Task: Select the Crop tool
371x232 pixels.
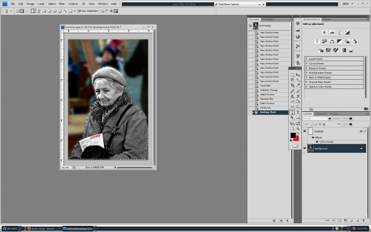Action: [292, 85]
